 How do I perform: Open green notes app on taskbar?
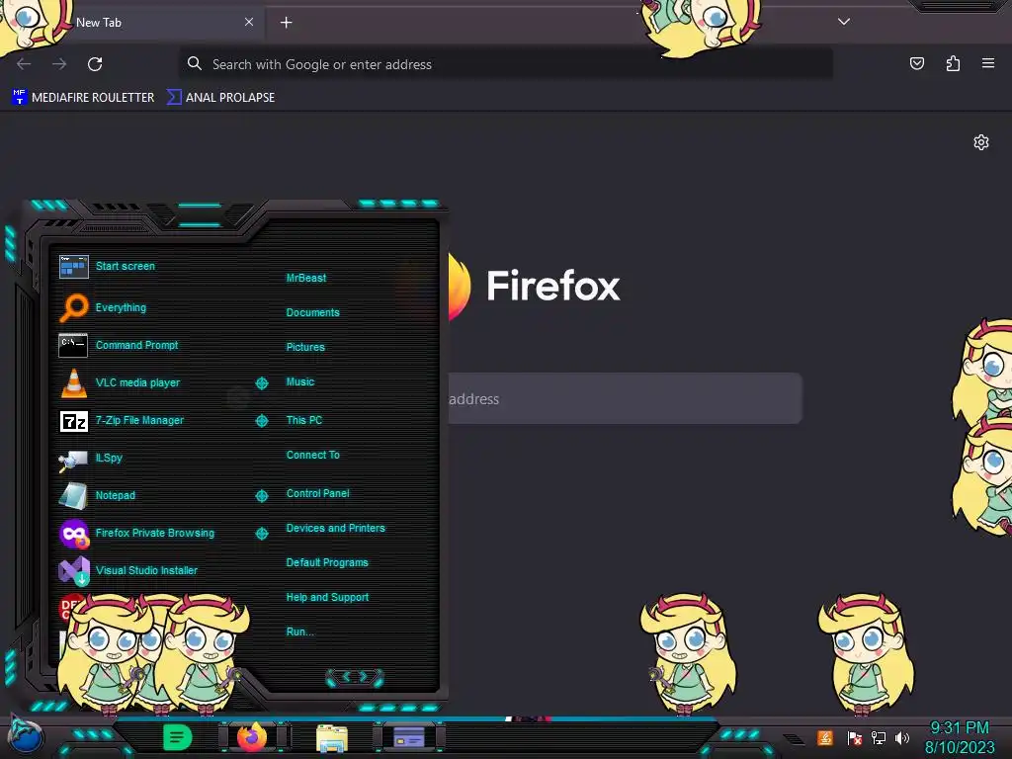click(178, 736)
